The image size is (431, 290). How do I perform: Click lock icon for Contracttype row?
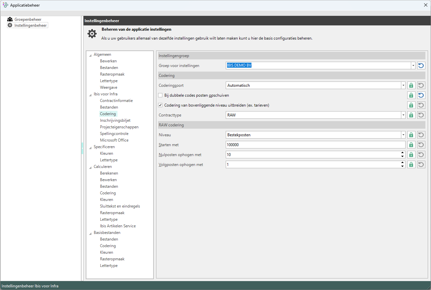[411, 115]
